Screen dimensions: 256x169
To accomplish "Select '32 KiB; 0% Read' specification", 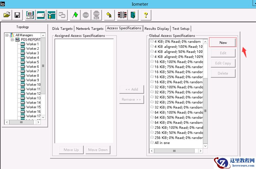I will [176, 107].
